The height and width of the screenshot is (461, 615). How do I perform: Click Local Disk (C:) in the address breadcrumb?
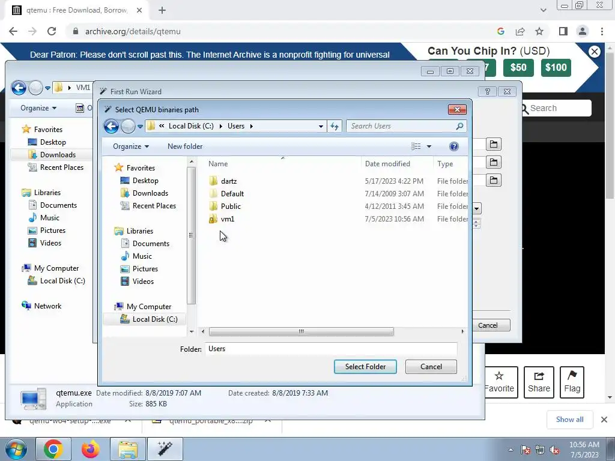(x=191, y=126)
